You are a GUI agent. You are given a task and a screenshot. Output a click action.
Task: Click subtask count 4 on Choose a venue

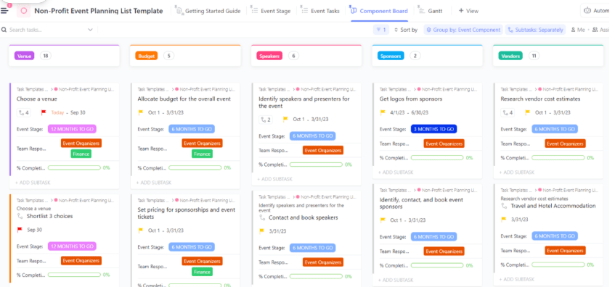23,113
